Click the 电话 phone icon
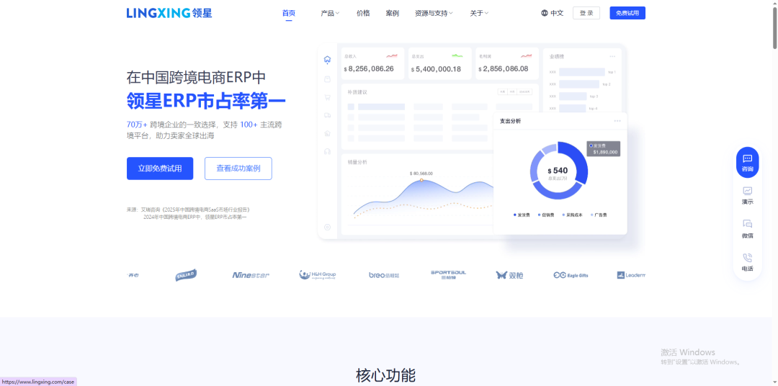Viewport: 778px width, 386px height. click(x=747, y=258)
